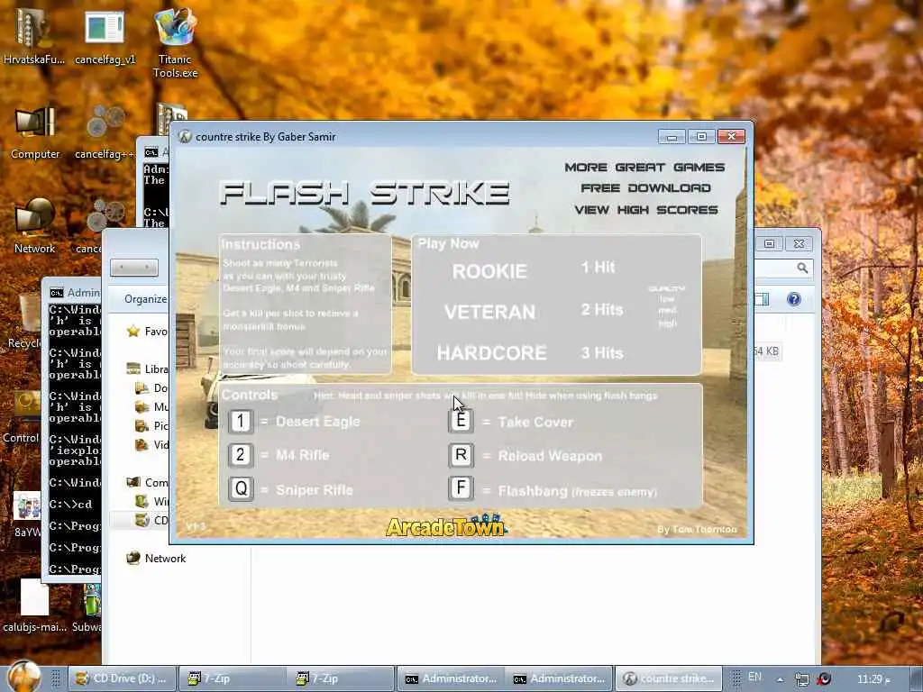The width and height of the screenshot is (923, 692).
Task: Select Network in Explorer sidebar
Action: (x=157, y=558)
